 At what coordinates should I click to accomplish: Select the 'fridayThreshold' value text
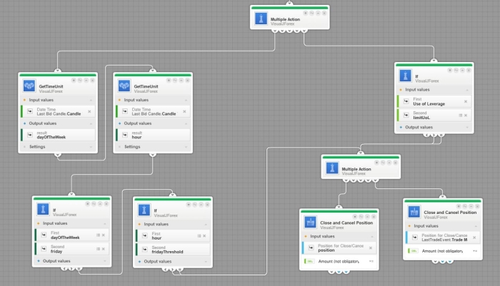(167, 252)
